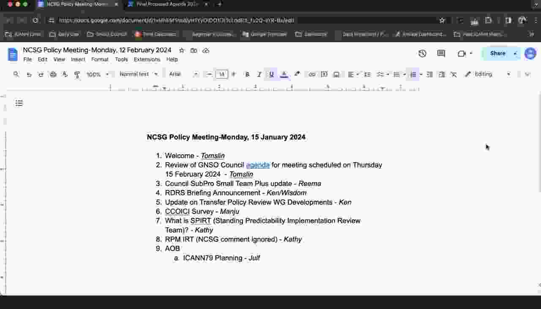Screen dimensions: 541x309
Task: Open the Time Calculator bookmark
Action: pos(155,34)
